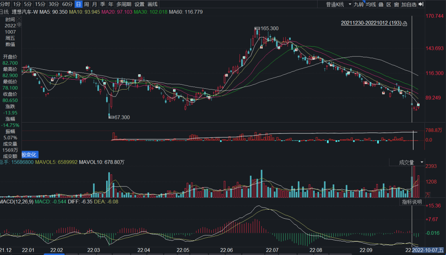Toggle the 九转 indicator

[x=358, y=4]
